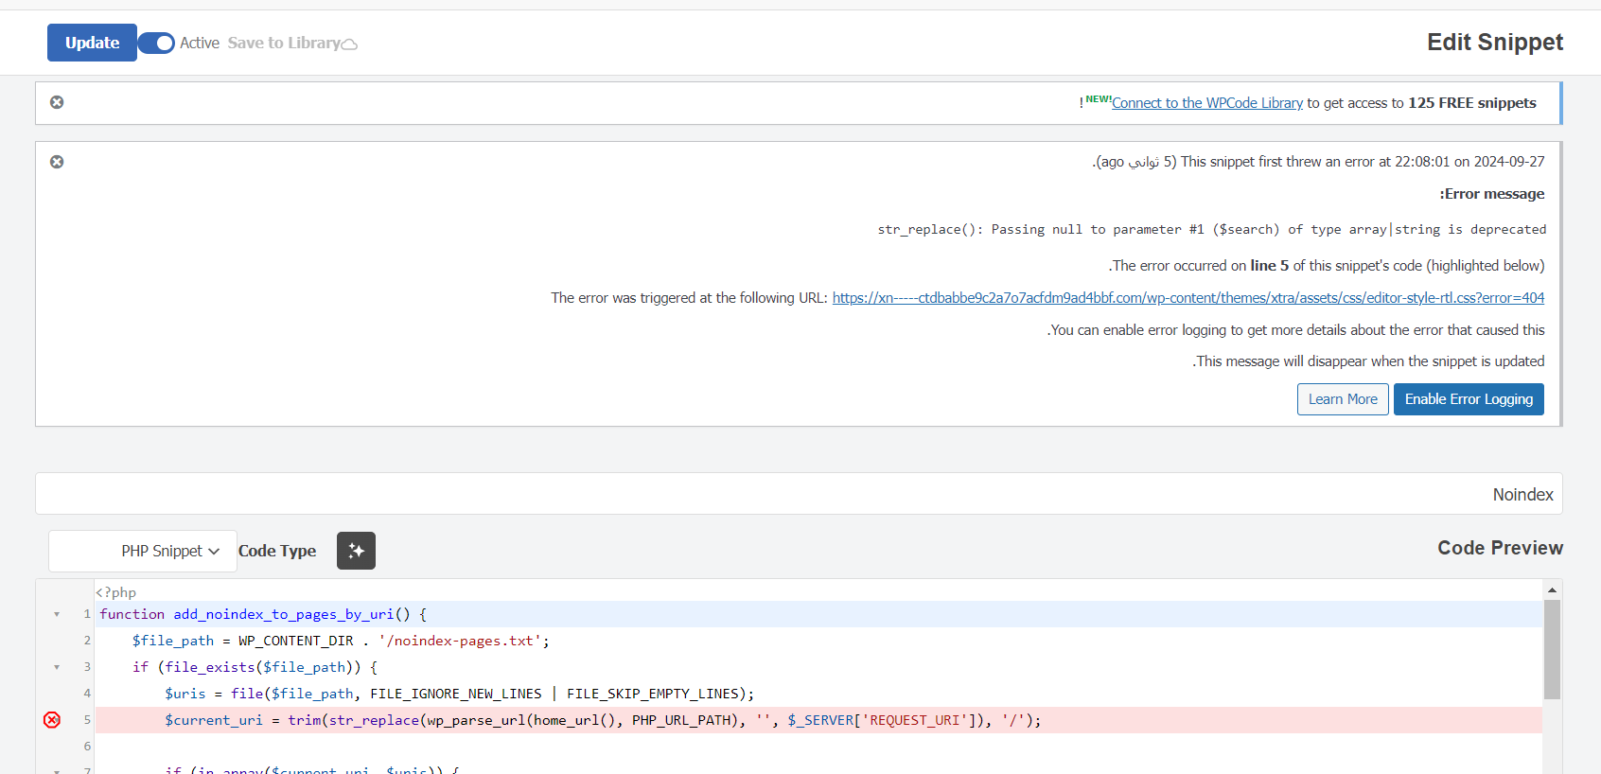Screen dimensions: 1601x774
Task: Click Save to Library
Action: tap(283, 43)
